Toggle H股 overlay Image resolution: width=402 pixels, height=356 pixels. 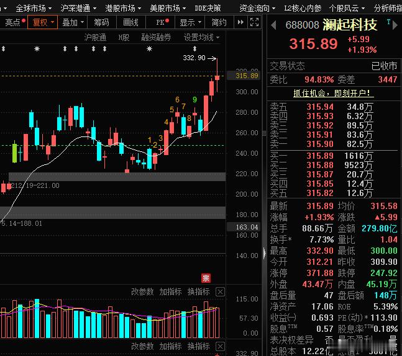(124, 38)
